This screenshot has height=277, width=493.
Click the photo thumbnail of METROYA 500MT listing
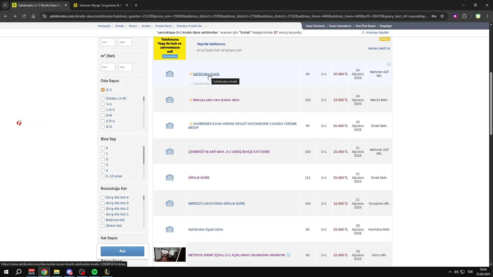pos(169,255)
